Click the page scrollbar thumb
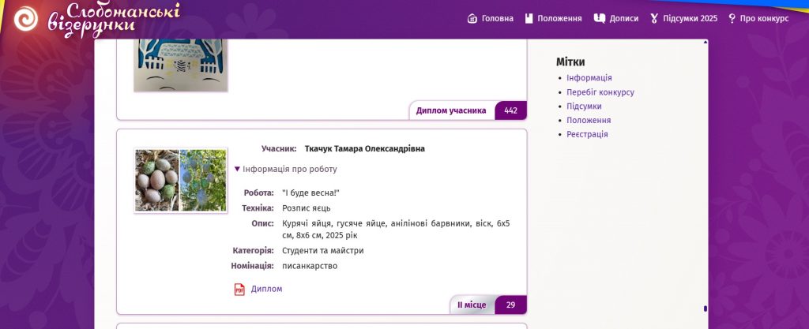The width and height of the screenshot is (809, 329). pyautogui.click(x=706, y=308)
